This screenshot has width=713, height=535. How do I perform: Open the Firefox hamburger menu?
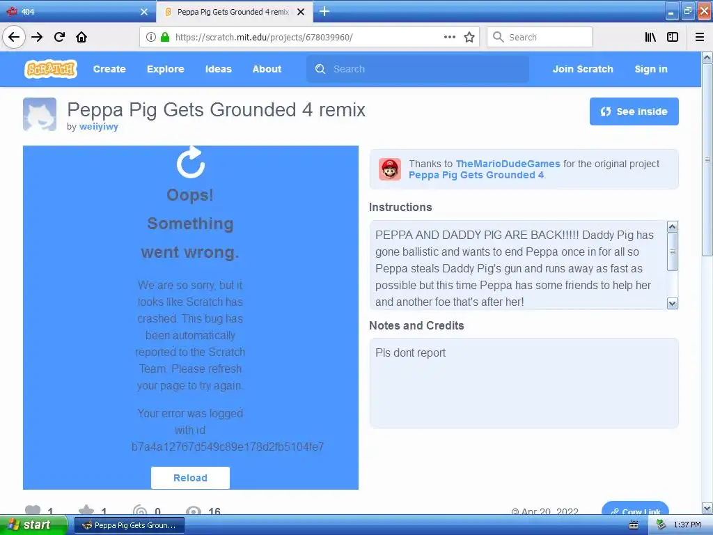tap(700, 37)
